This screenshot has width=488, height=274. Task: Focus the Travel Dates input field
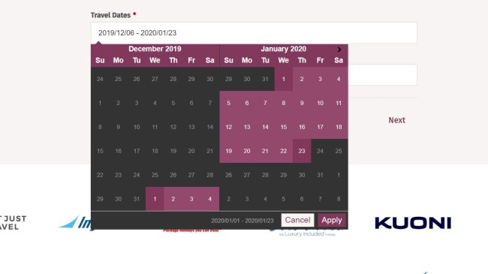tap(254, 33)
